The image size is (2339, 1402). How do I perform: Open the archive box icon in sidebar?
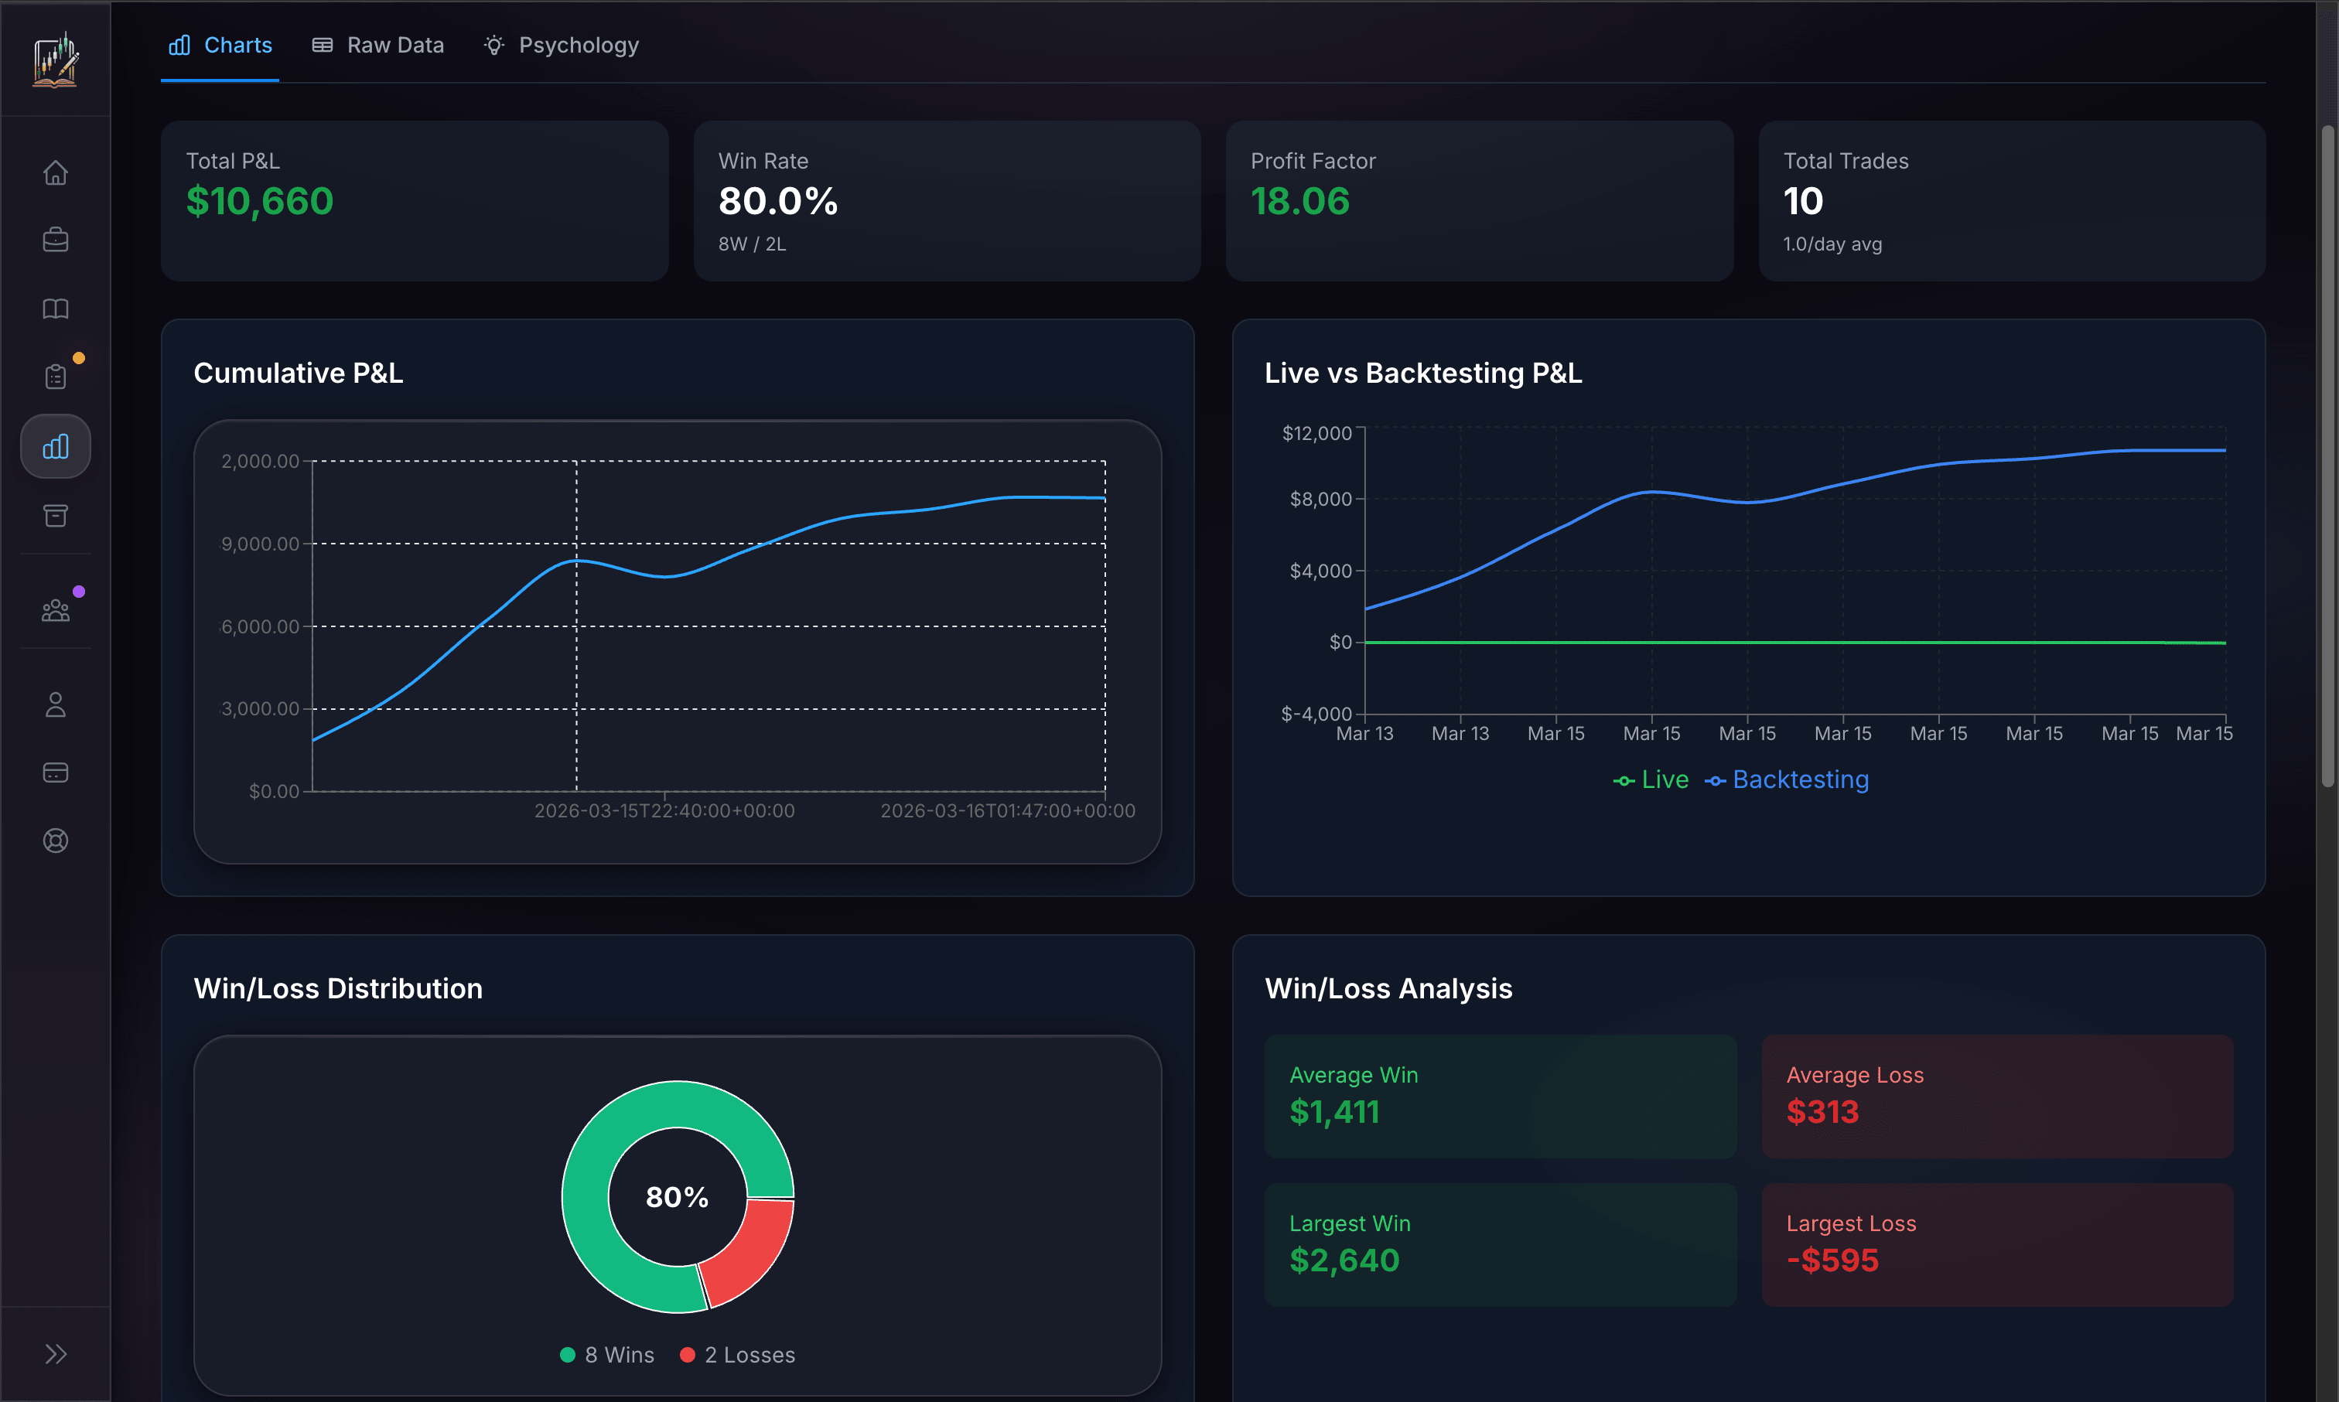tap(55, 516)
